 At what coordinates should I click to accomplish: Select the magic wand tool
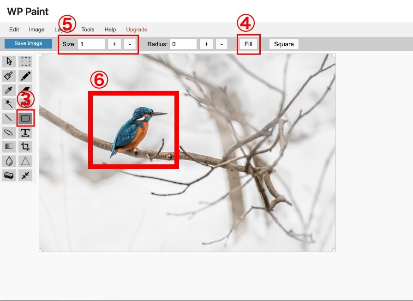(9, 104)
